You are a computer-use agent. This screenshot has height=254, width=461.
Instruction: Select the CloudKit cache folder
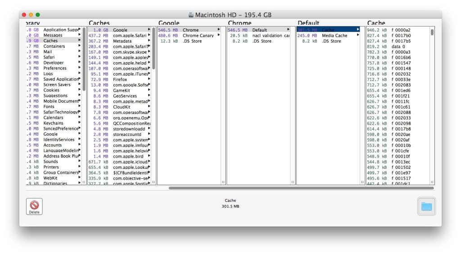coord(120,107)
